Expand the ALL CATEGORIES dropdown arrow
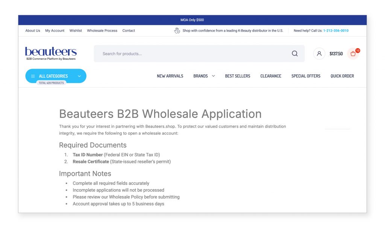Screen dimensions: 385x228 [x=79, y=76]
